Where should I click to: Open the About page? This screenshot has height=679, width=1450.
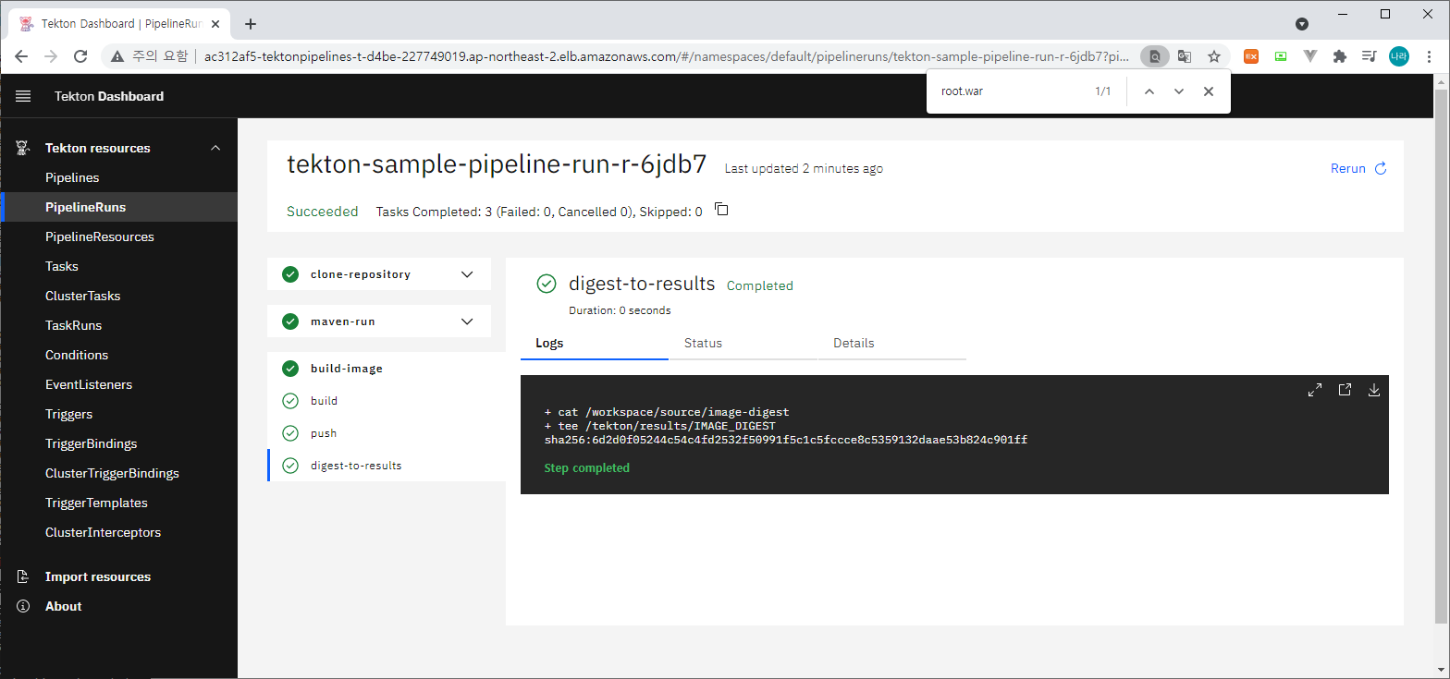118,606
